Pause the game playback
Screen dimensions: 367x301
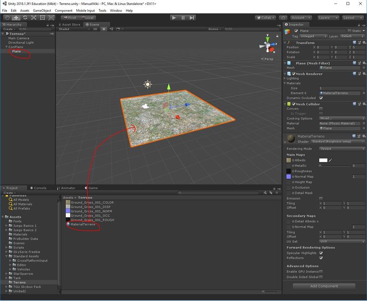coord(183,18)
